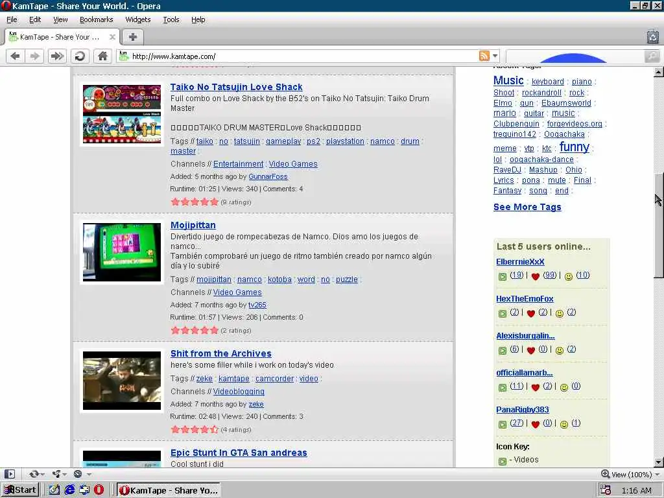Image resolution: width=664 pixels, height=498 pixels.
Task: Toggle the panel button in status bar
Action: coord(10,474)
